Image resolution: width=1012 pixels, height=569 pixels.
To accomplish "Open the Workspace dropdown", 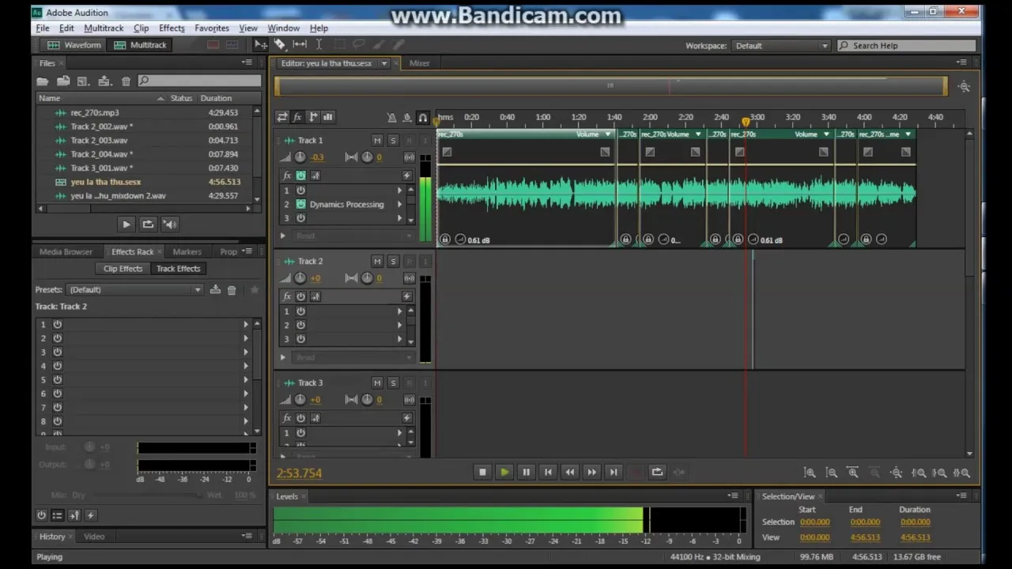I will [x=781, y=46].
